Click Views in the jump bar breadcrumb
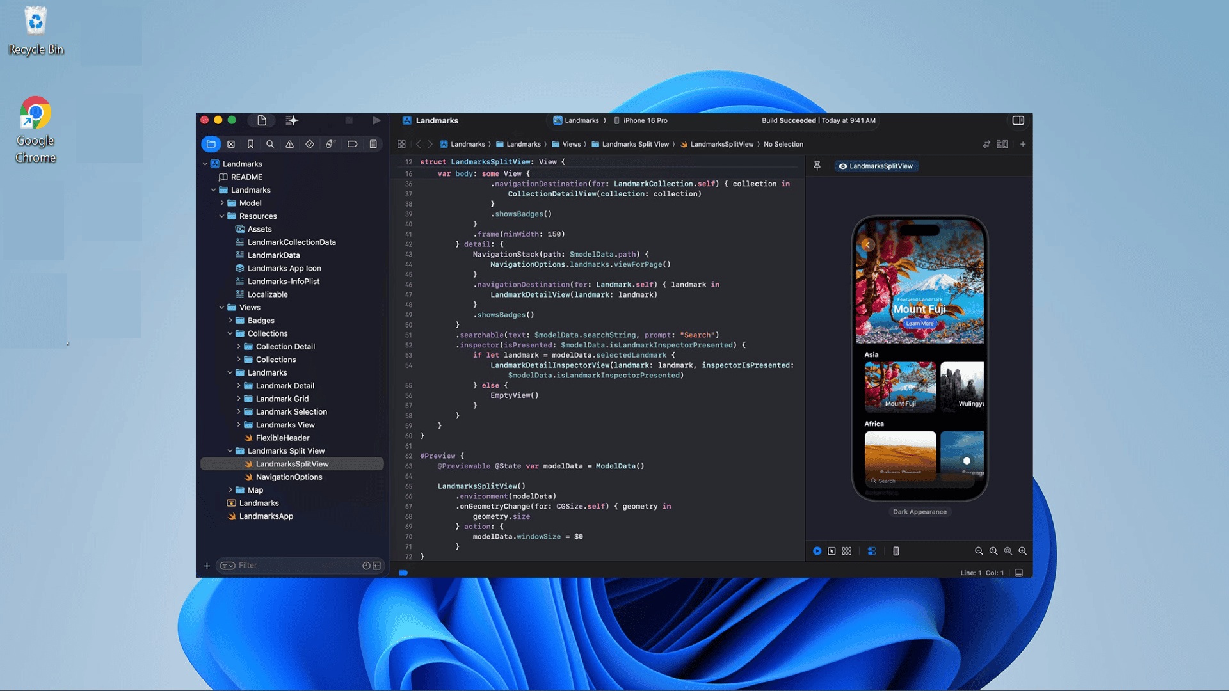The height and width of the screenshot is (691, 1229). tap(571, 144)
